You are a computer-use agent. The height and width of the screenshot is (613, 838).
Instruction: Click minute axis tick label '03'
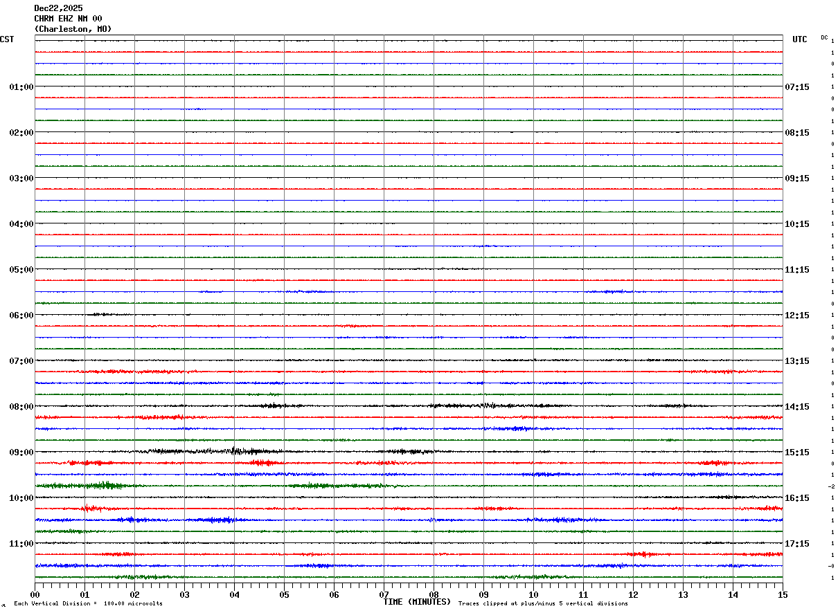click(x=184, y=594)
